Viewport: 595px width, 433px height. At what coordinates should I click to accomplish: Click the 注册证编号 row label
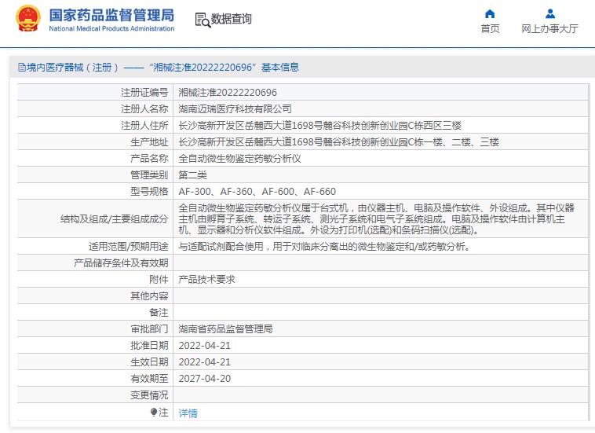144,93
